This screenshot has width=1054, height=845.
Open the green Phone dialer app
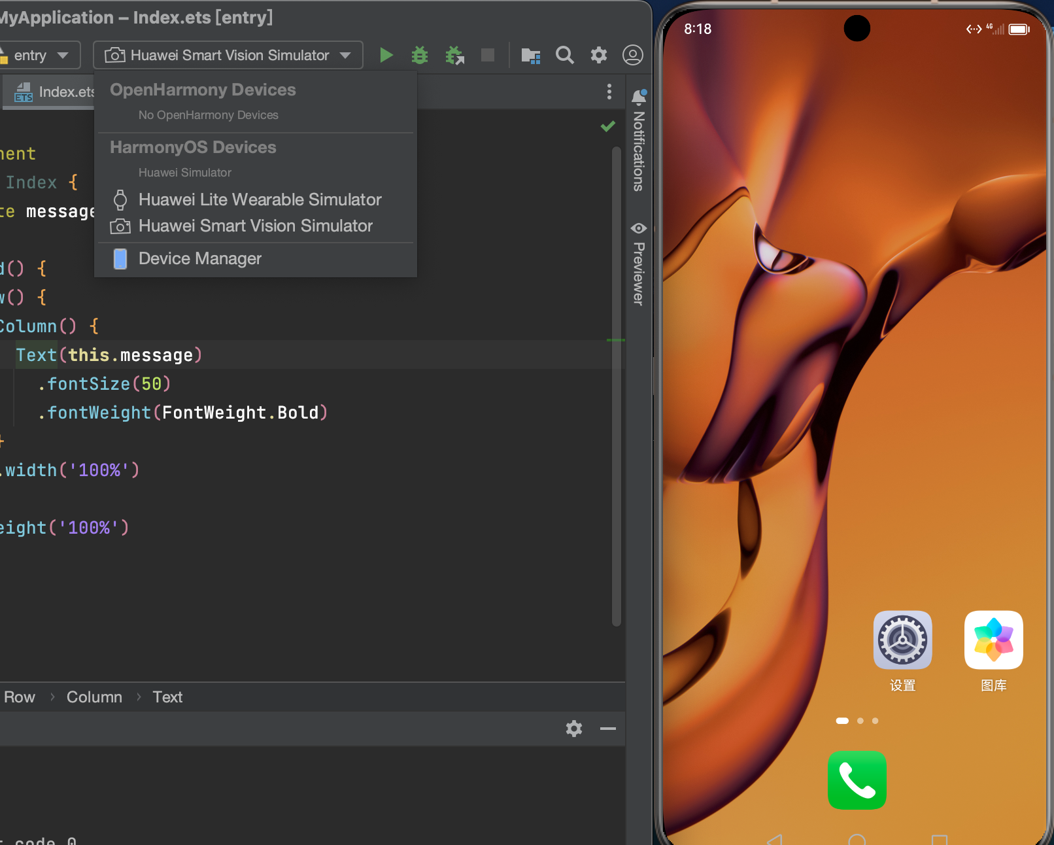pyautogui.click(x=857, y=780)
